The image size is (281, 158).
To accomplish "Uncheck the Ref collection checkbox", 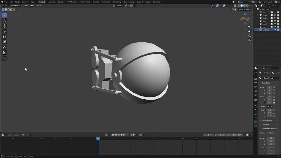I will click(272, 12).
